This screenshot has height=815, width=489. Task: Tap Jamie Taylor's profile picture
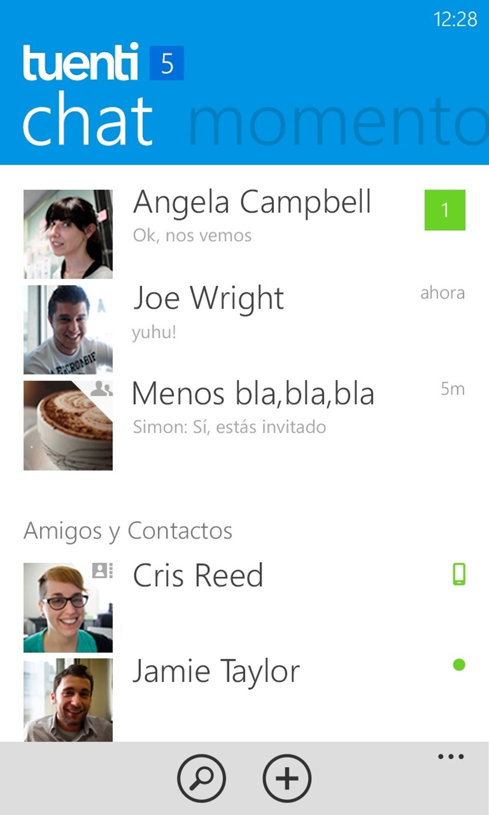(x=68, y=700)
